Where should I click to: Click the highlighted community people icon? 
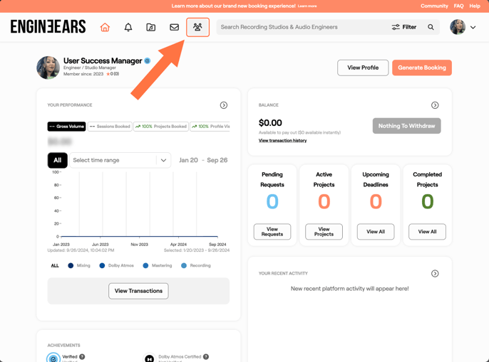197,28
